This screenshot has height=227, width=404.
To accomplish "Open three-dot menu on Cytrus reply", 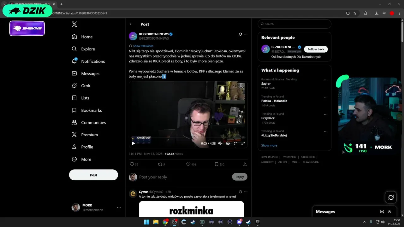I will [x=246, y=192].
